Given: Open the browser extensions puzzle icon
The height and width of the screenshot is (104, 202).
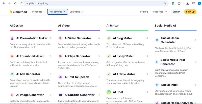Looking at the screenshot, I should tap(179, 3).
